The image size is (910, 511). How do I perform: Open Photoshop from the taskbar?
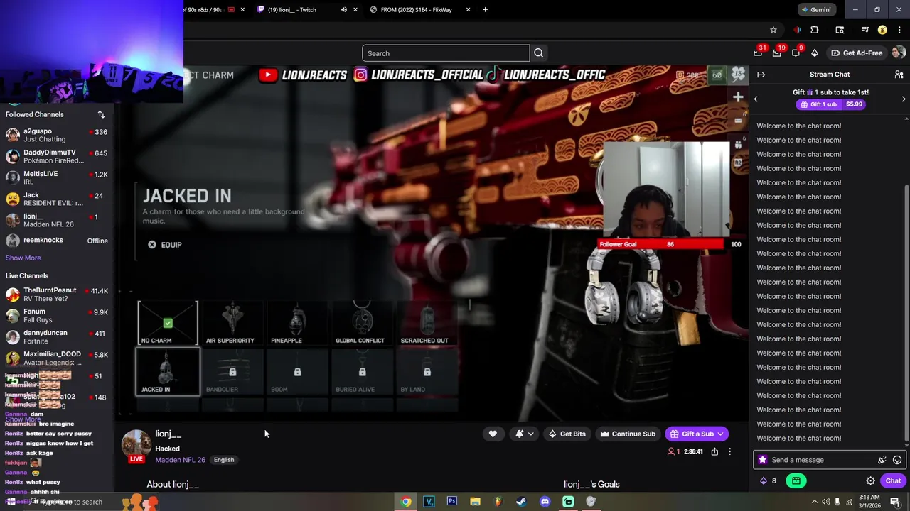point(452,501)
